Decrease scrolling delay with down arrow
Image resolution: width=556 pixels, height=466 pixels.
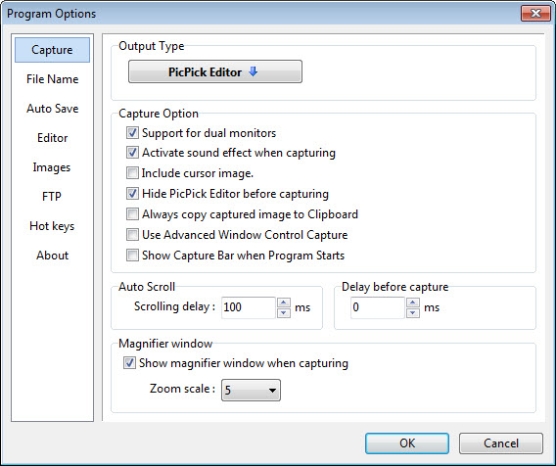pyautogui.click(x=283, y=312)
